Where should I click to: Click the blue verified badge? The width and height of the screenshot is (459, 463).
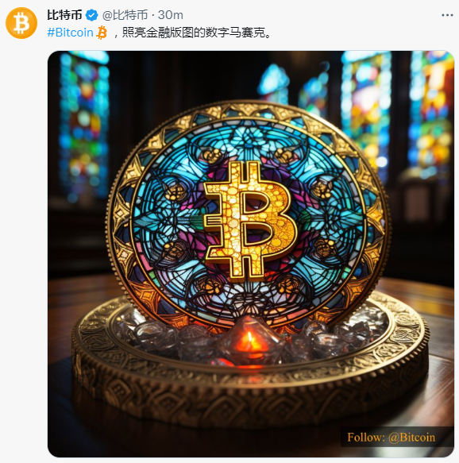coord(92,15)
